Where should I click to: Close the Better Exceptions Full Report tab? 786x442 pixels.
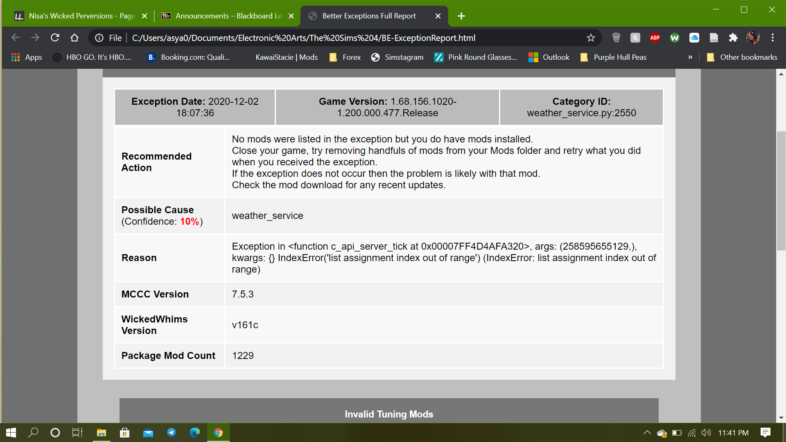click(x=438, y=16)
